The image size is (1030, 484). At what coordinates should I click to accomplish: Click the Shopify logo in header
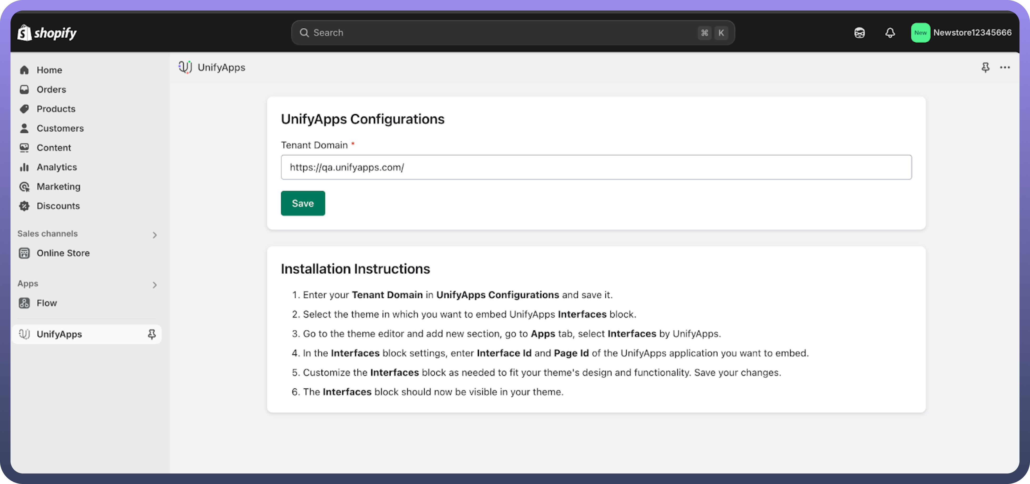tap(47, 33)
